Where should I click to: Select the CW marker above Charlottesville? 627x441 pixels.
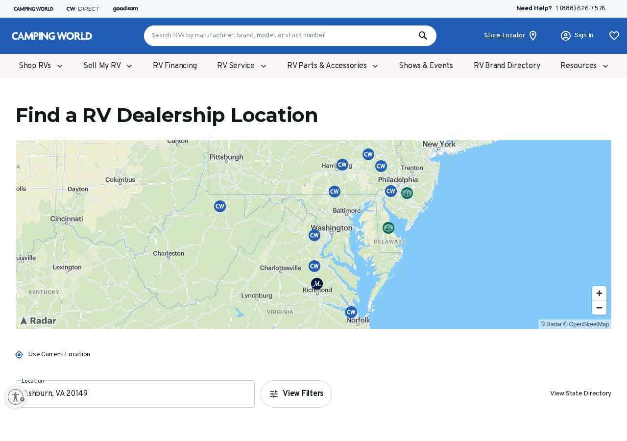[x=314, y=266]
